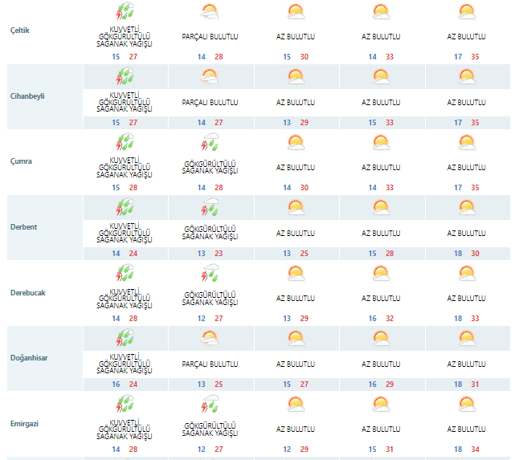This screenshot has width=519, height=460.
Task: Click Cihanbeyli's first-day thunderstorm icon
Action: point(125,77)
